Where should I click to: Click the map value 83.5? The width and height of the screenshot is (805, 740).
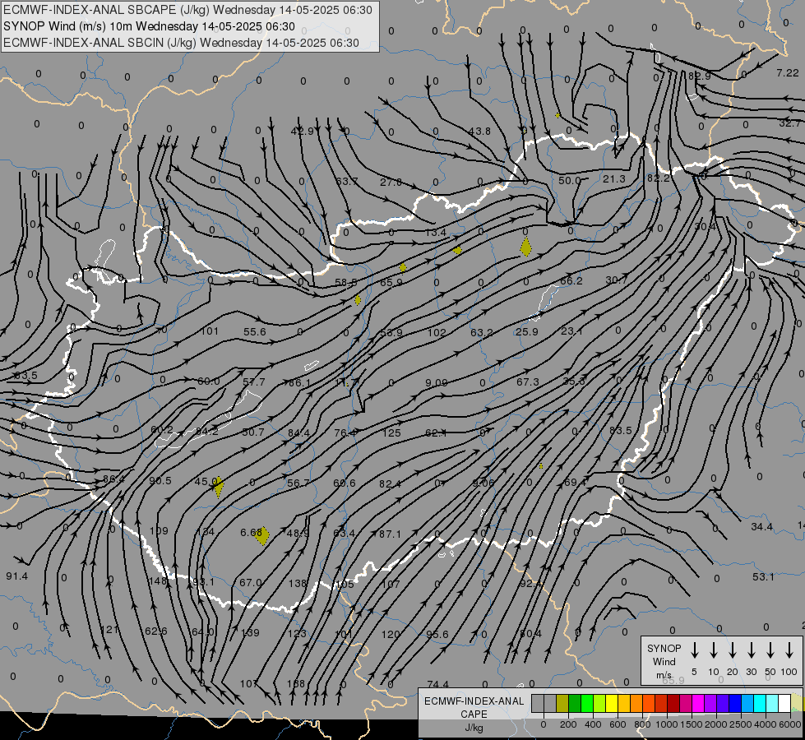(620, 430)
